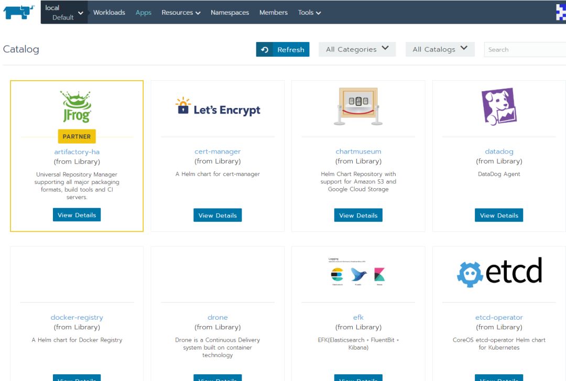Click the Datadog dog logo
566x381 pixels.
[499, 106]
